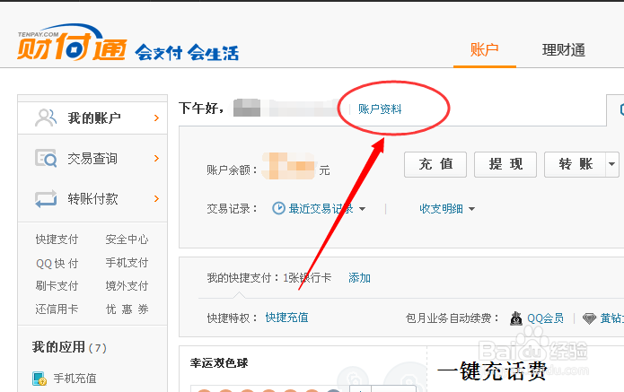Open 交易查询 in the sidebar

point(92,159)
